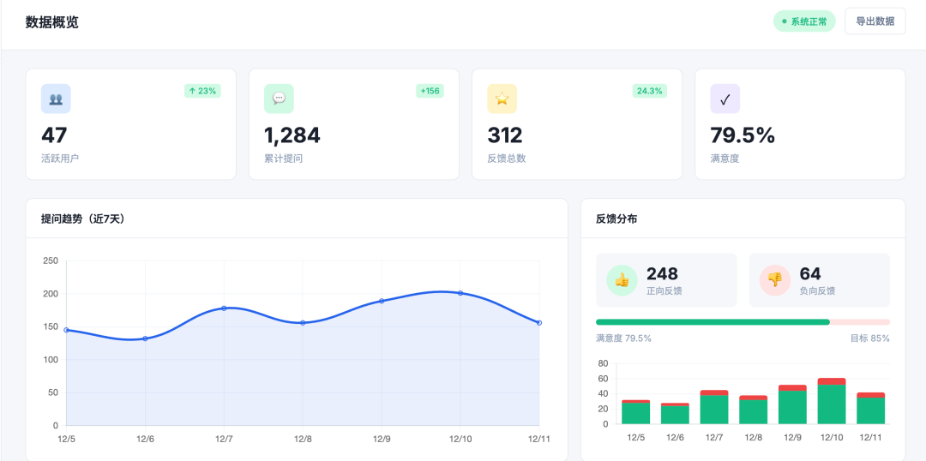Select the 12/10 data point on trend line

[460, 293]
